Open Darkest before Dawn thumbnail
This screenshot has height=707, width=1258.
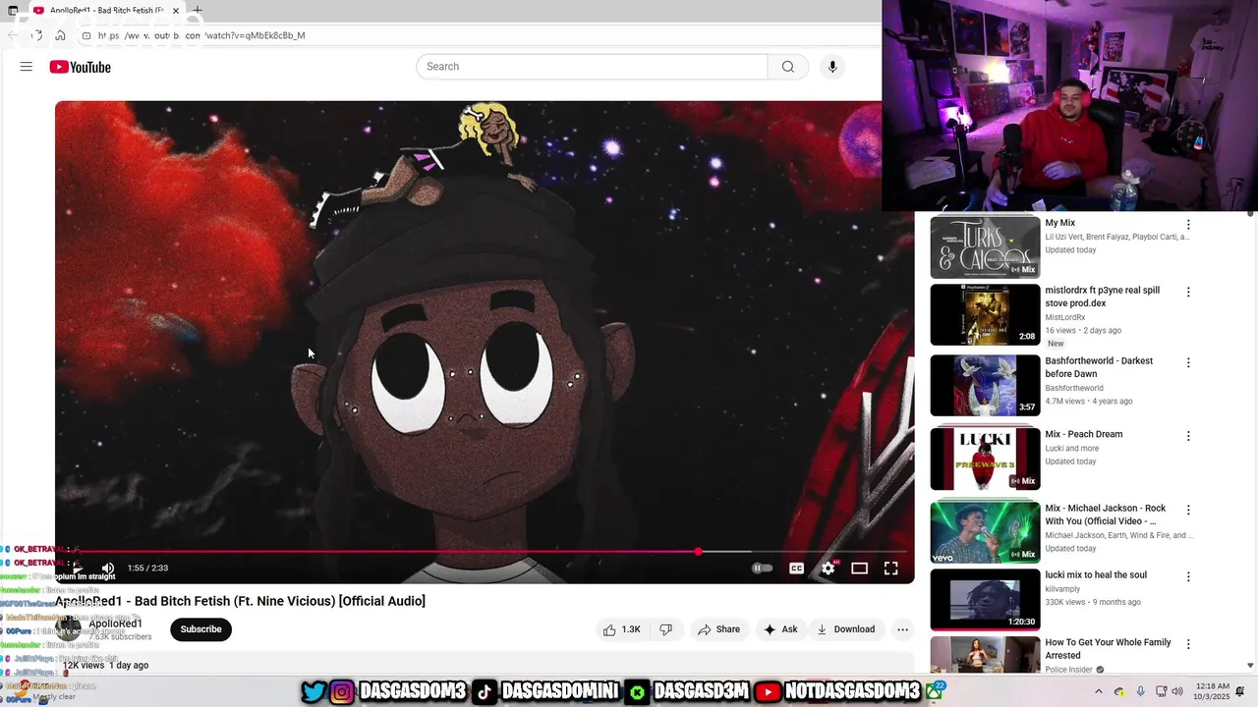point(985,385)
